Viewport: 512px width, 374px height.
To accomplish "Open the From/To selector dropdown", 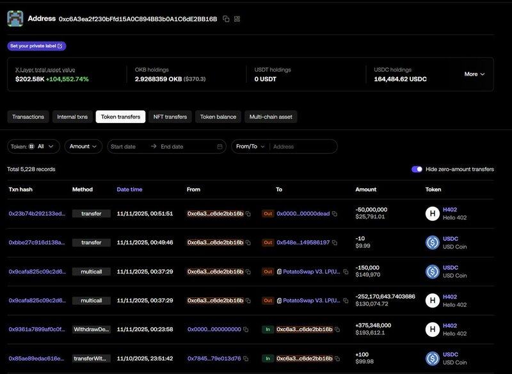I will (249, 147).
